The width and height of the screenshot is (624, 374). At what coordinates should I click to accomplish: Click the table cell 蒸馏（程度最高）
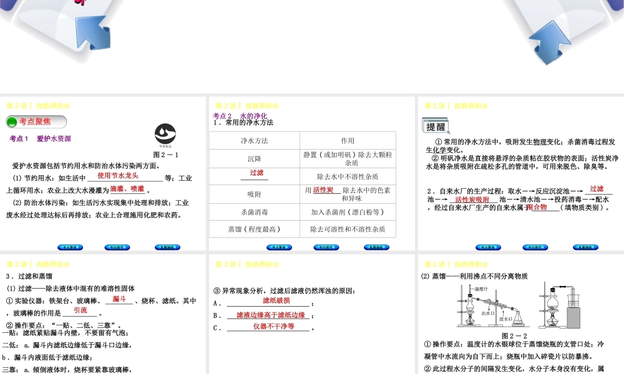click(x=255, y=229)
